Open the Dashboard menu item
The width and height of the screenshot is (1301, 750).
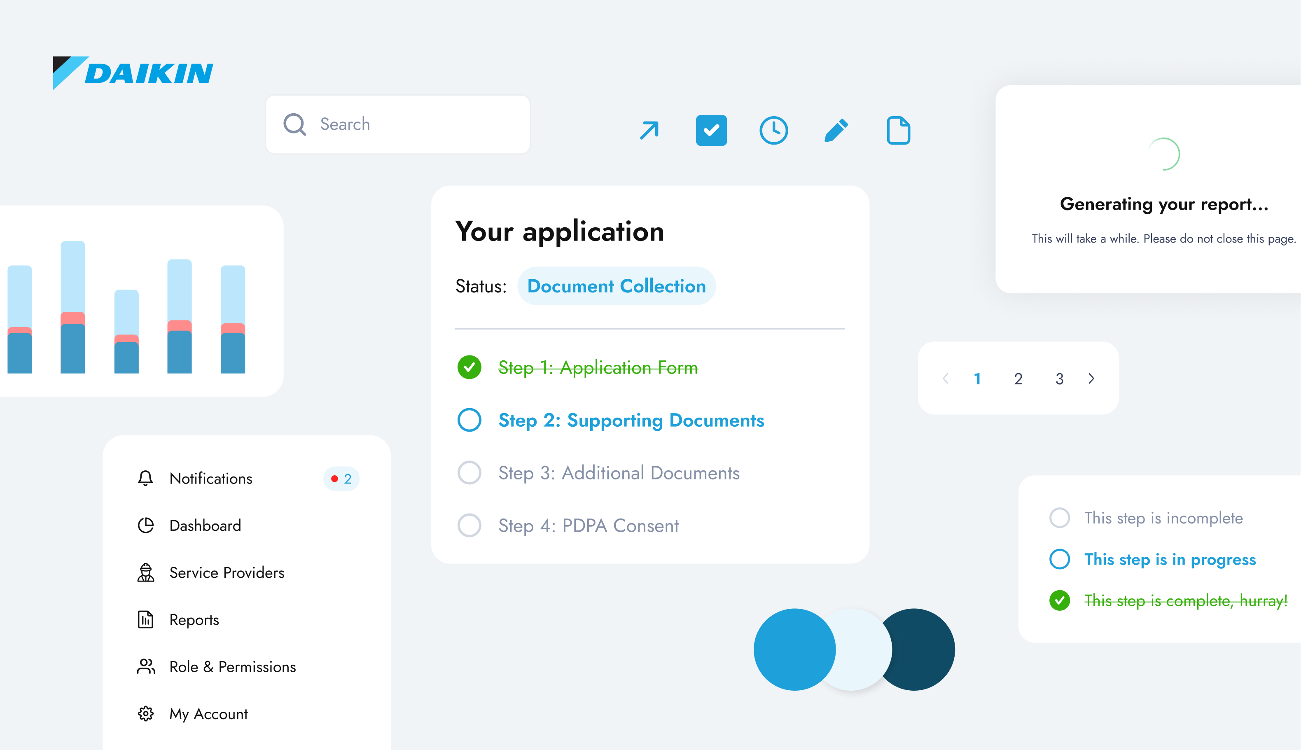(x=205, y=526)
